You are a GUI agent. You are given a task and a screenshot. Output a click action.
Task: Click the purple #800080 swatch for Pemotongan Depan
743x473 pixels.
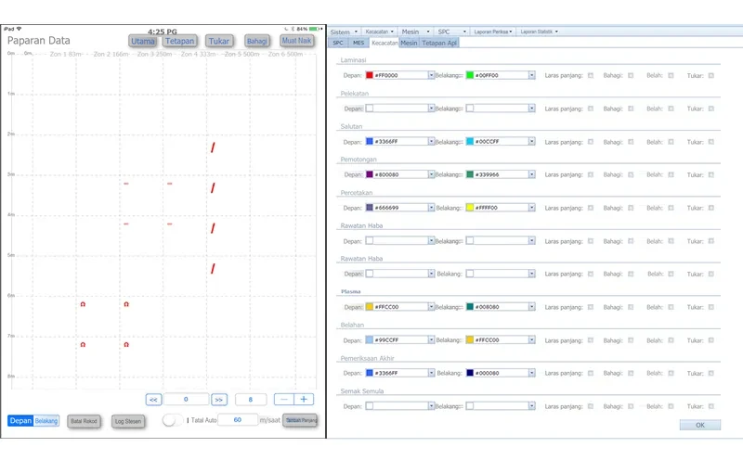click(370, 174)
